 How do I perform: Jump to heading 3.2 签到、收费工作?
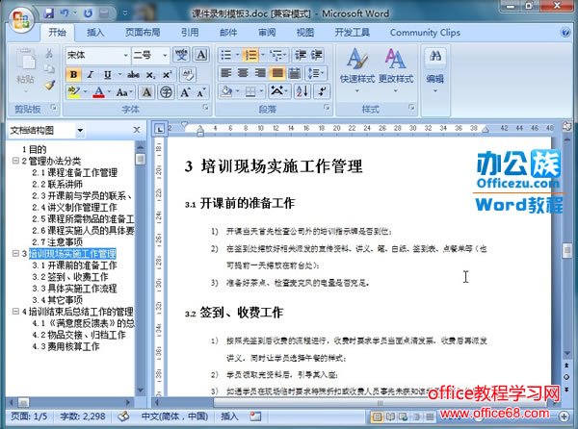click(70, 277)
